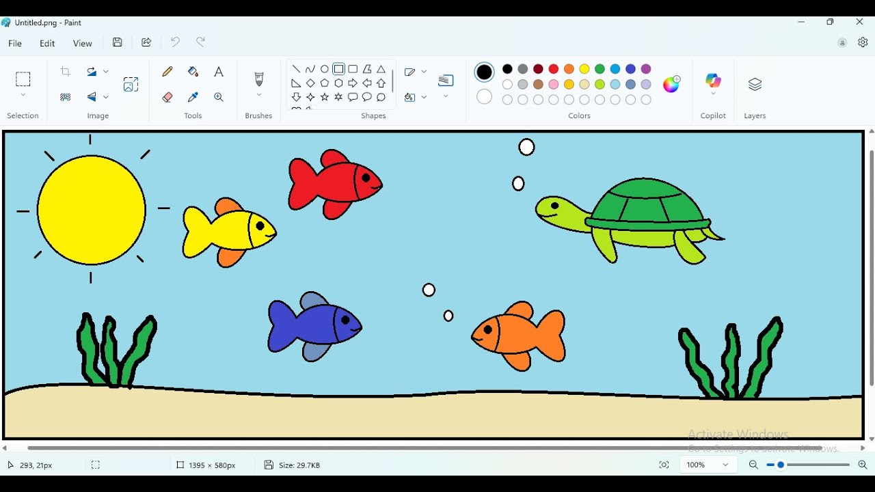This screenshot has width=875, height=492.
Task: Select the Oval shape
Action: tap(325, 69)
